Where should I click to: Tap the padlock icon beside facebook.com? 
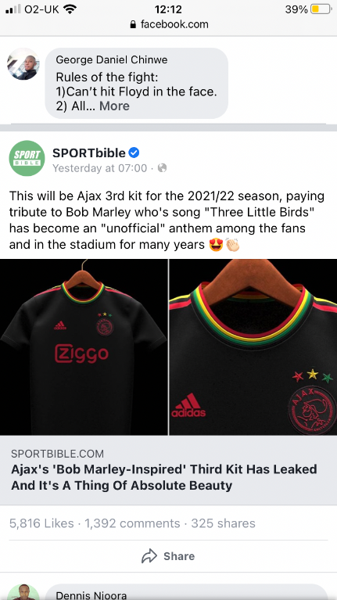tap(133, 24)
